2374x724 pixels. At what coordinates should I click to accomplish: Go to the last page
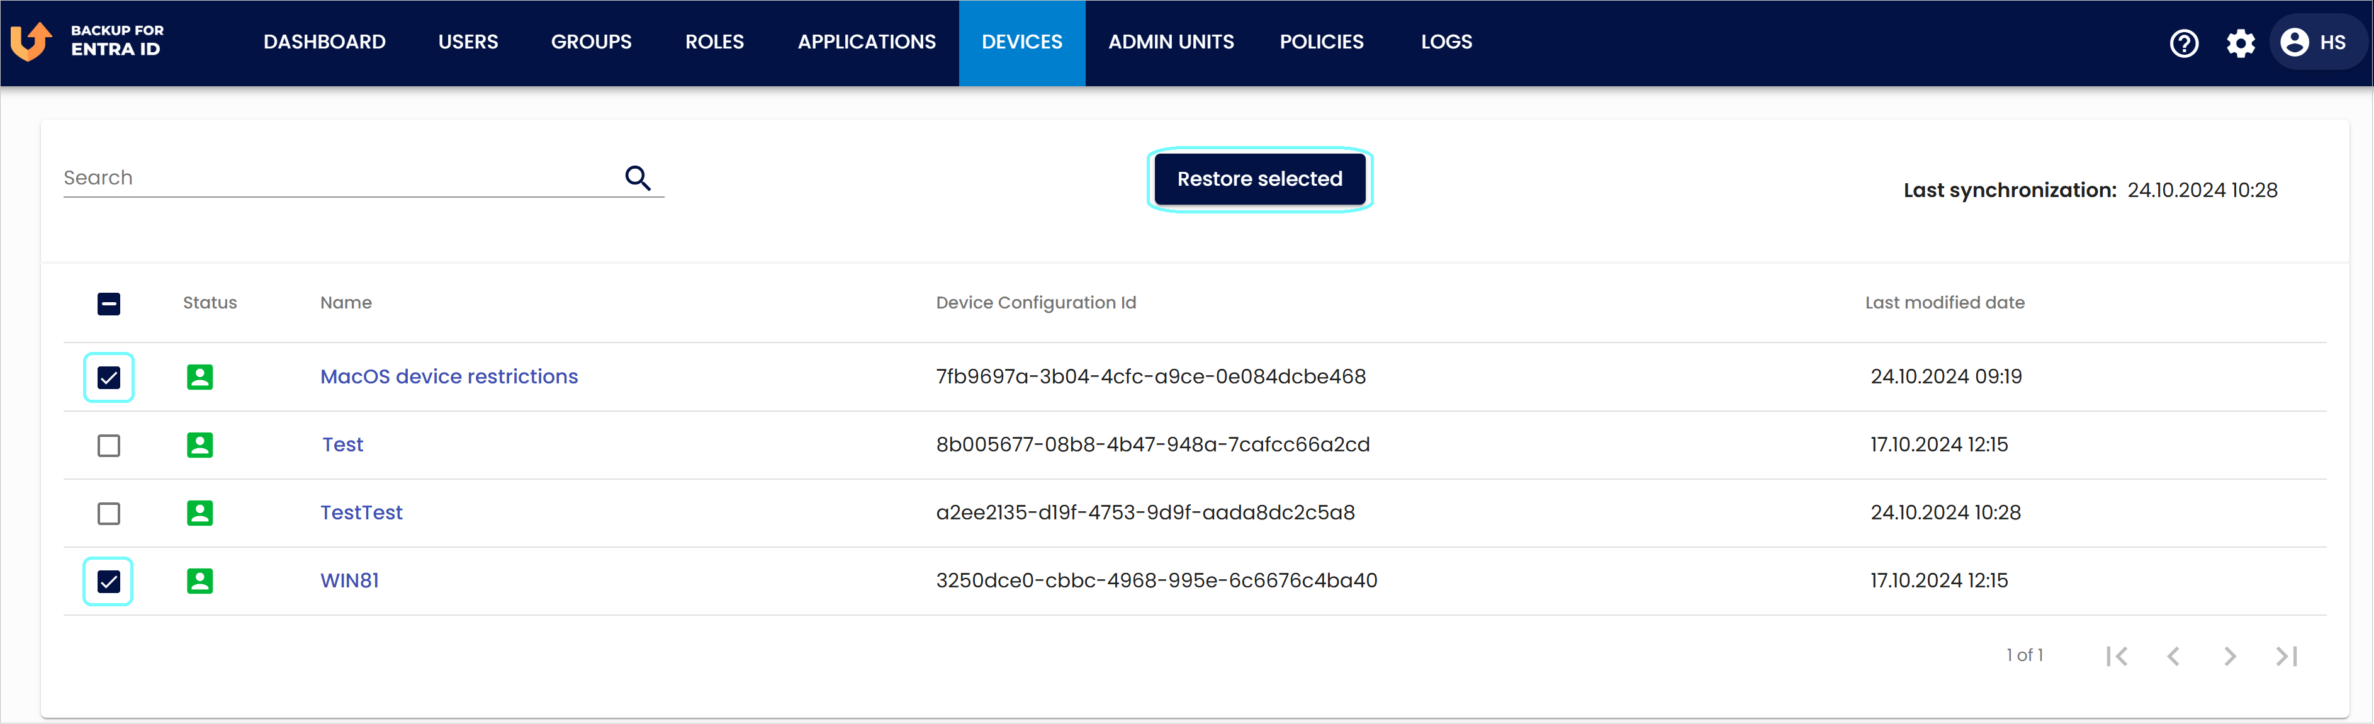point(2287,656)
